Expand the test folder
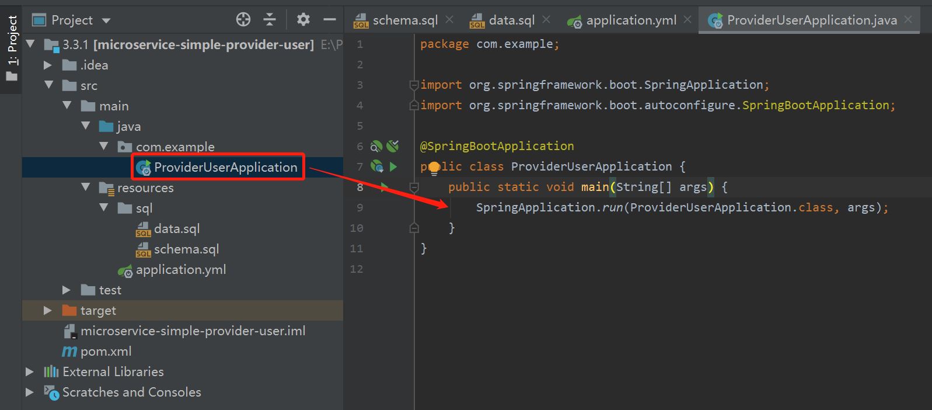Image resolution: width=932 pixels, height=410 pixels. click(67, 290)
